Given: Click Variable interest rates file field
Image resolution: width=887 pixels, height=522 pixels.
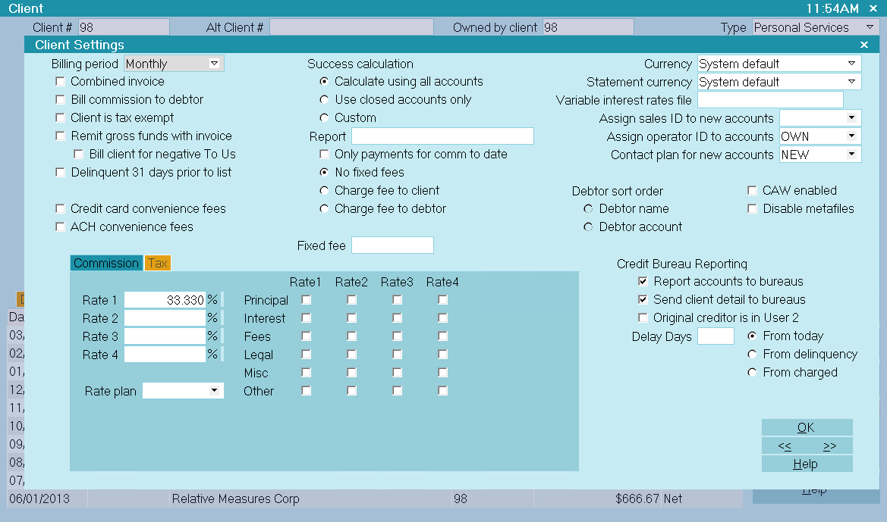Looking at the screenshot, I should (770, 100).
